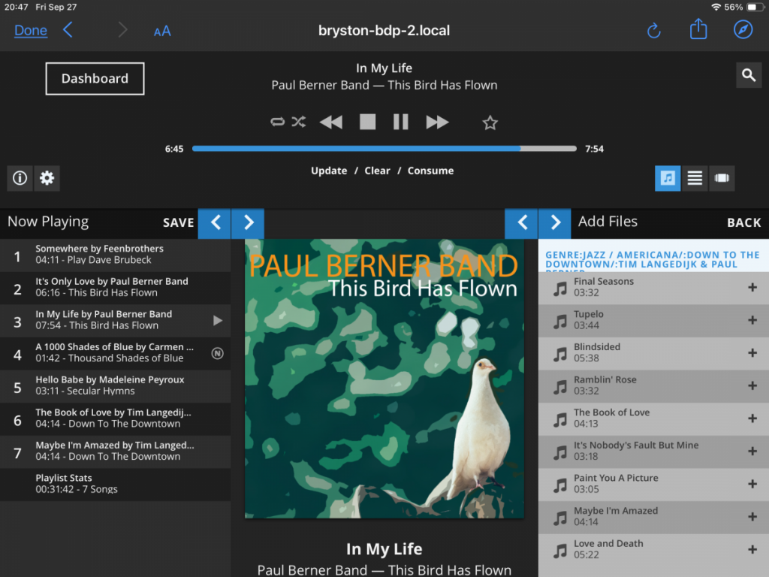Click the N badge on track 4
Screen dimensions: 769x577
click(217, 353)
